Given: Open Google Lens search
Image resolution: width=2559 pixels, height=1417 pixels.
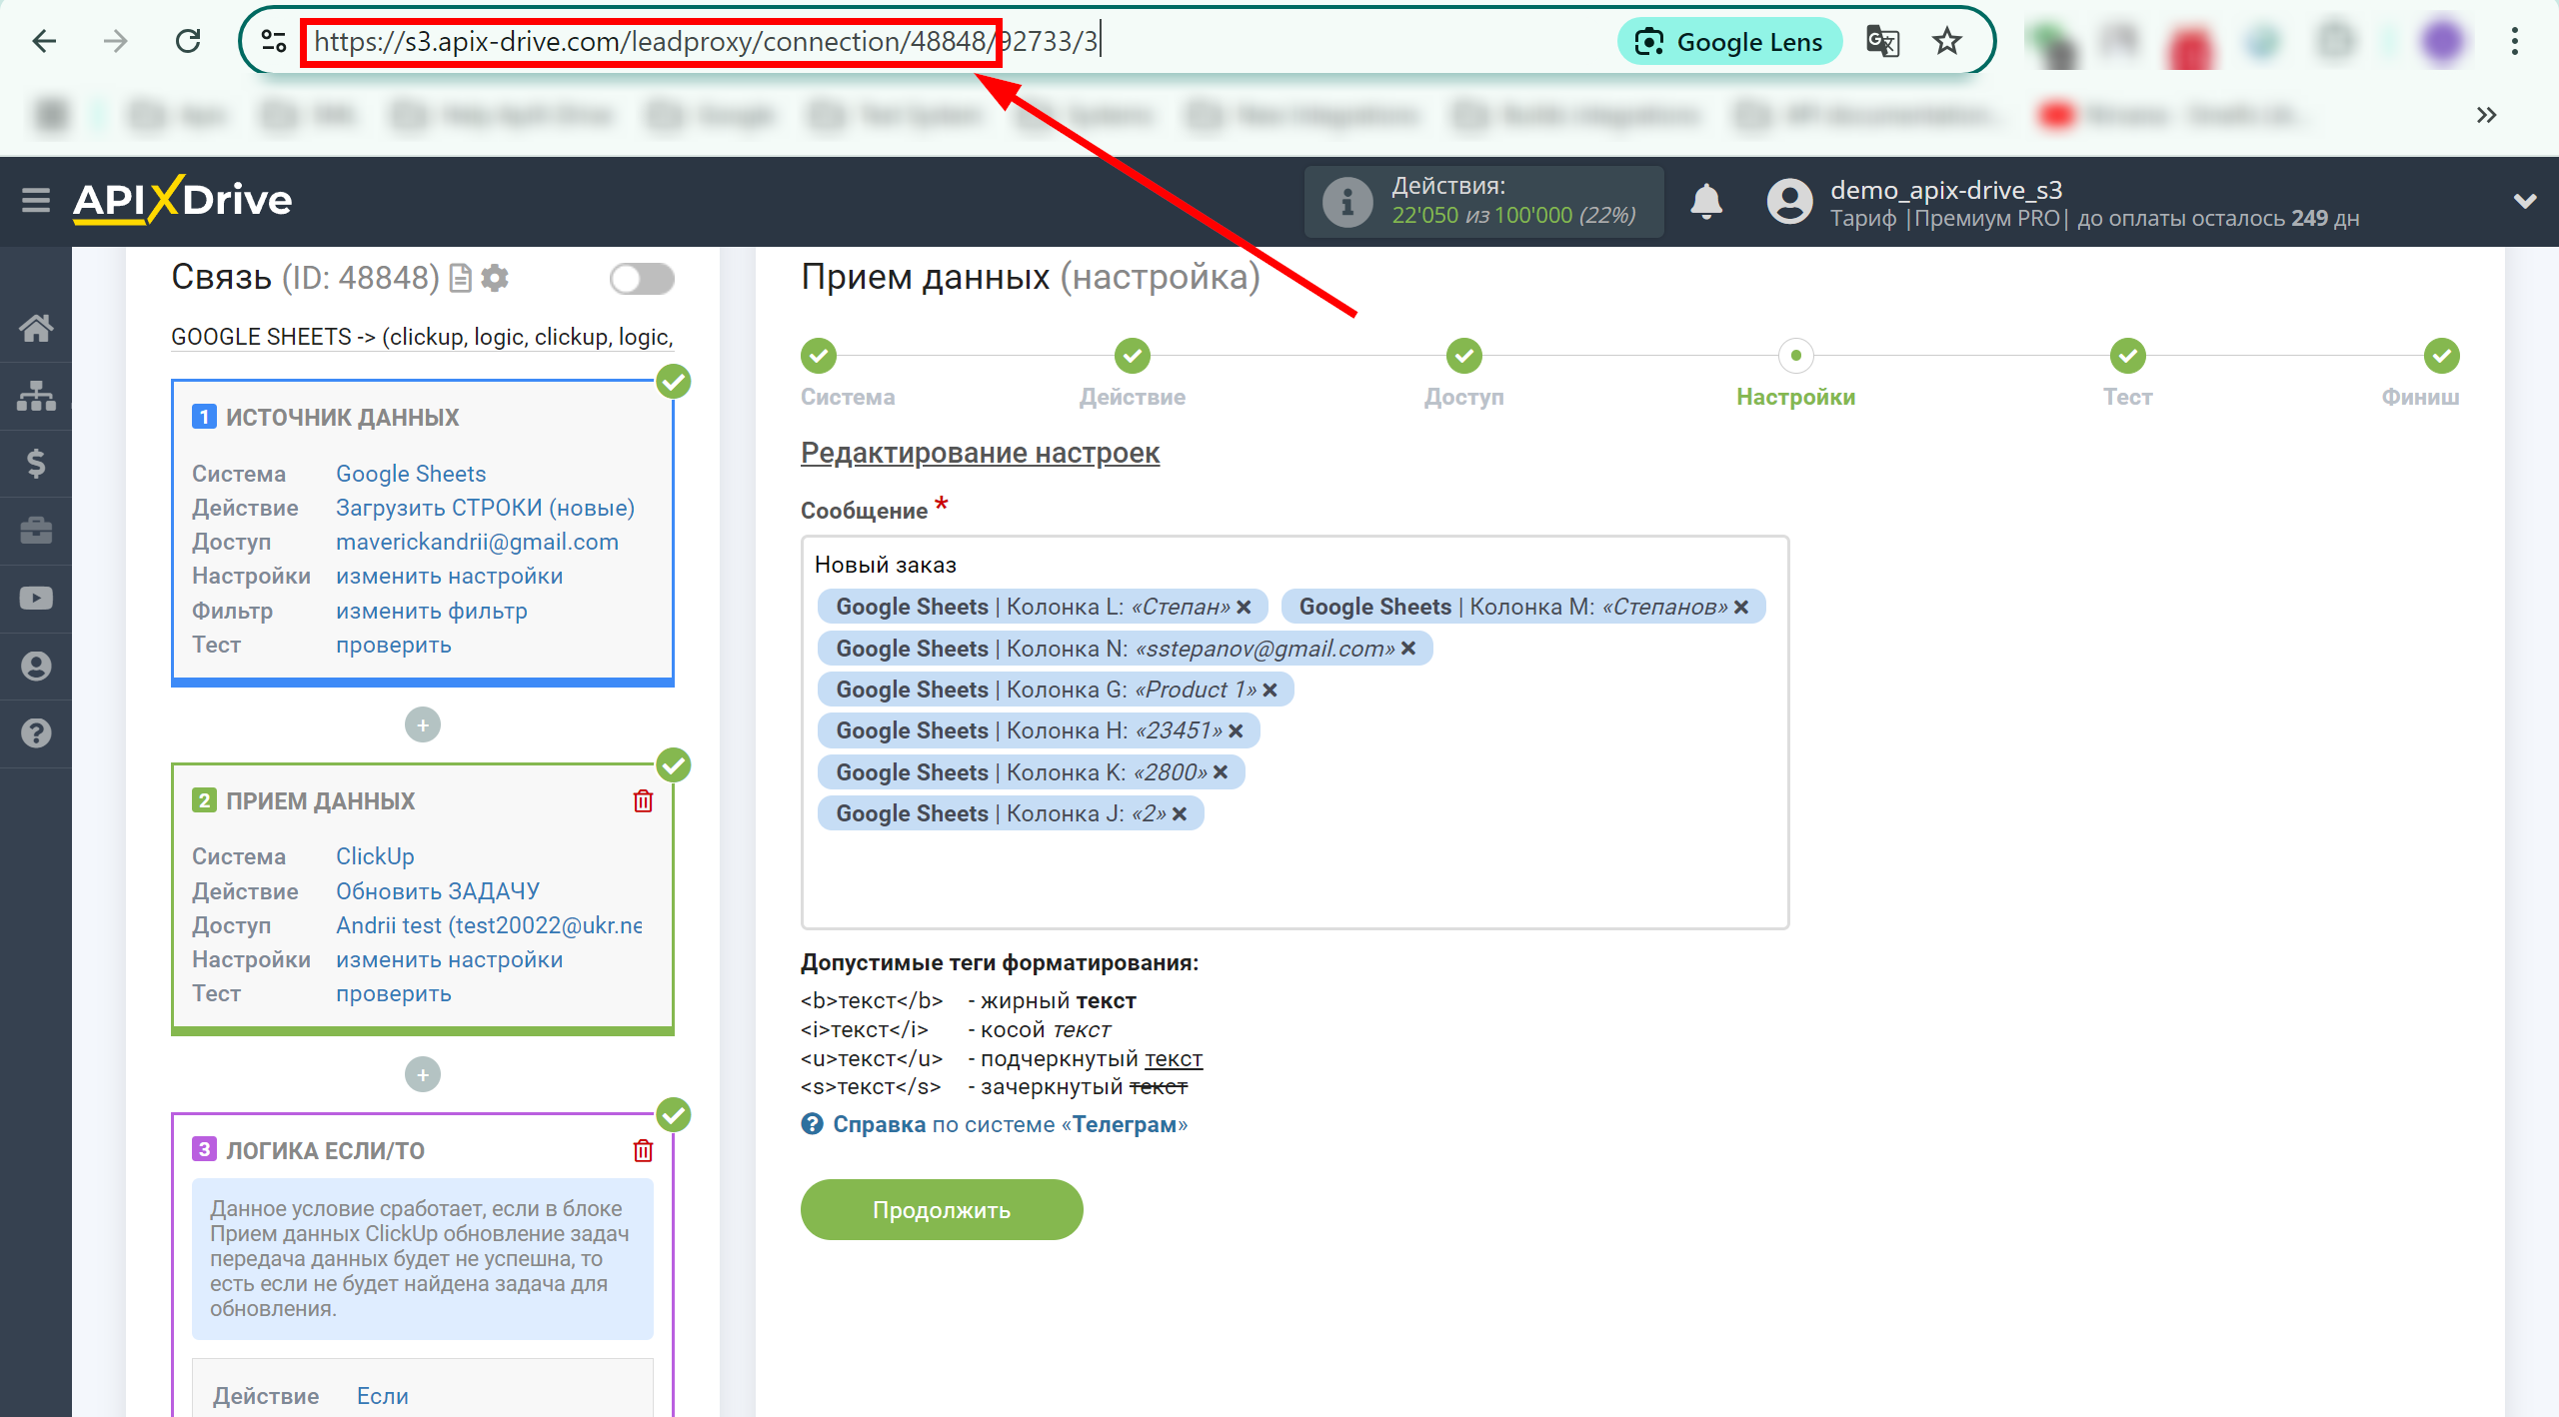Looking at the screenshot, I should coord(1729,42).
